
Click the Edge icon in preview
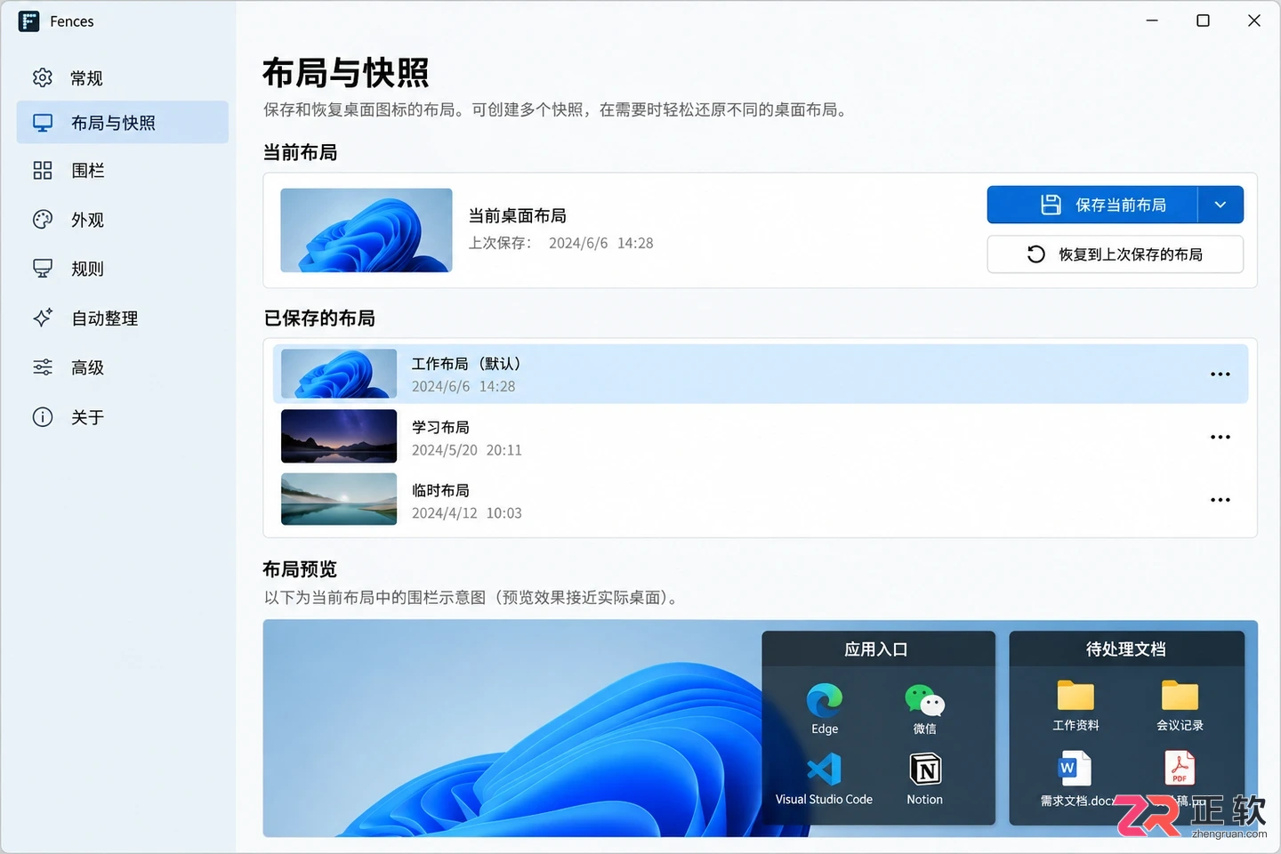825,701
